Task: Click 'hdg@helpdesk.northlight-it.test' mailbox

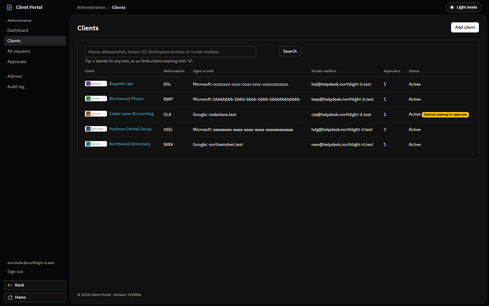Action: coord(342,129)
